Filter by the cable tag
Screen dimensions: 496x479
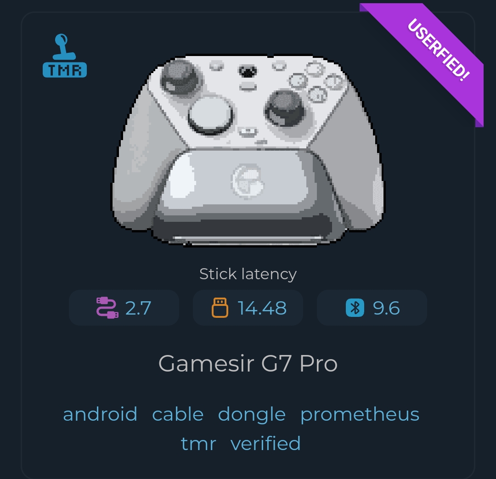coord(178,414)
